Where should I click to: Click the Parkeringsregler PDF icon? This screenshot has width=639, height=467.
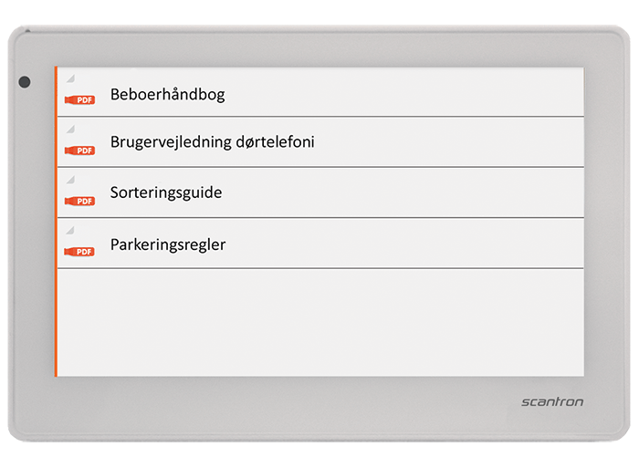click(x=79, y=252)
